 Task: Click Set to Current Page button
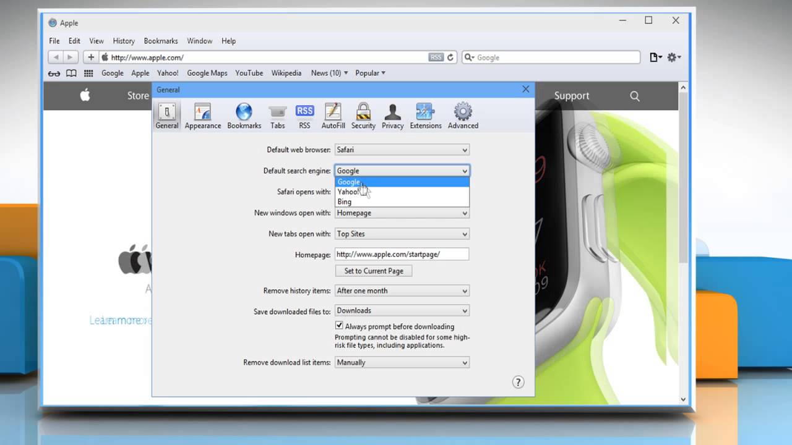click(374, 271)
